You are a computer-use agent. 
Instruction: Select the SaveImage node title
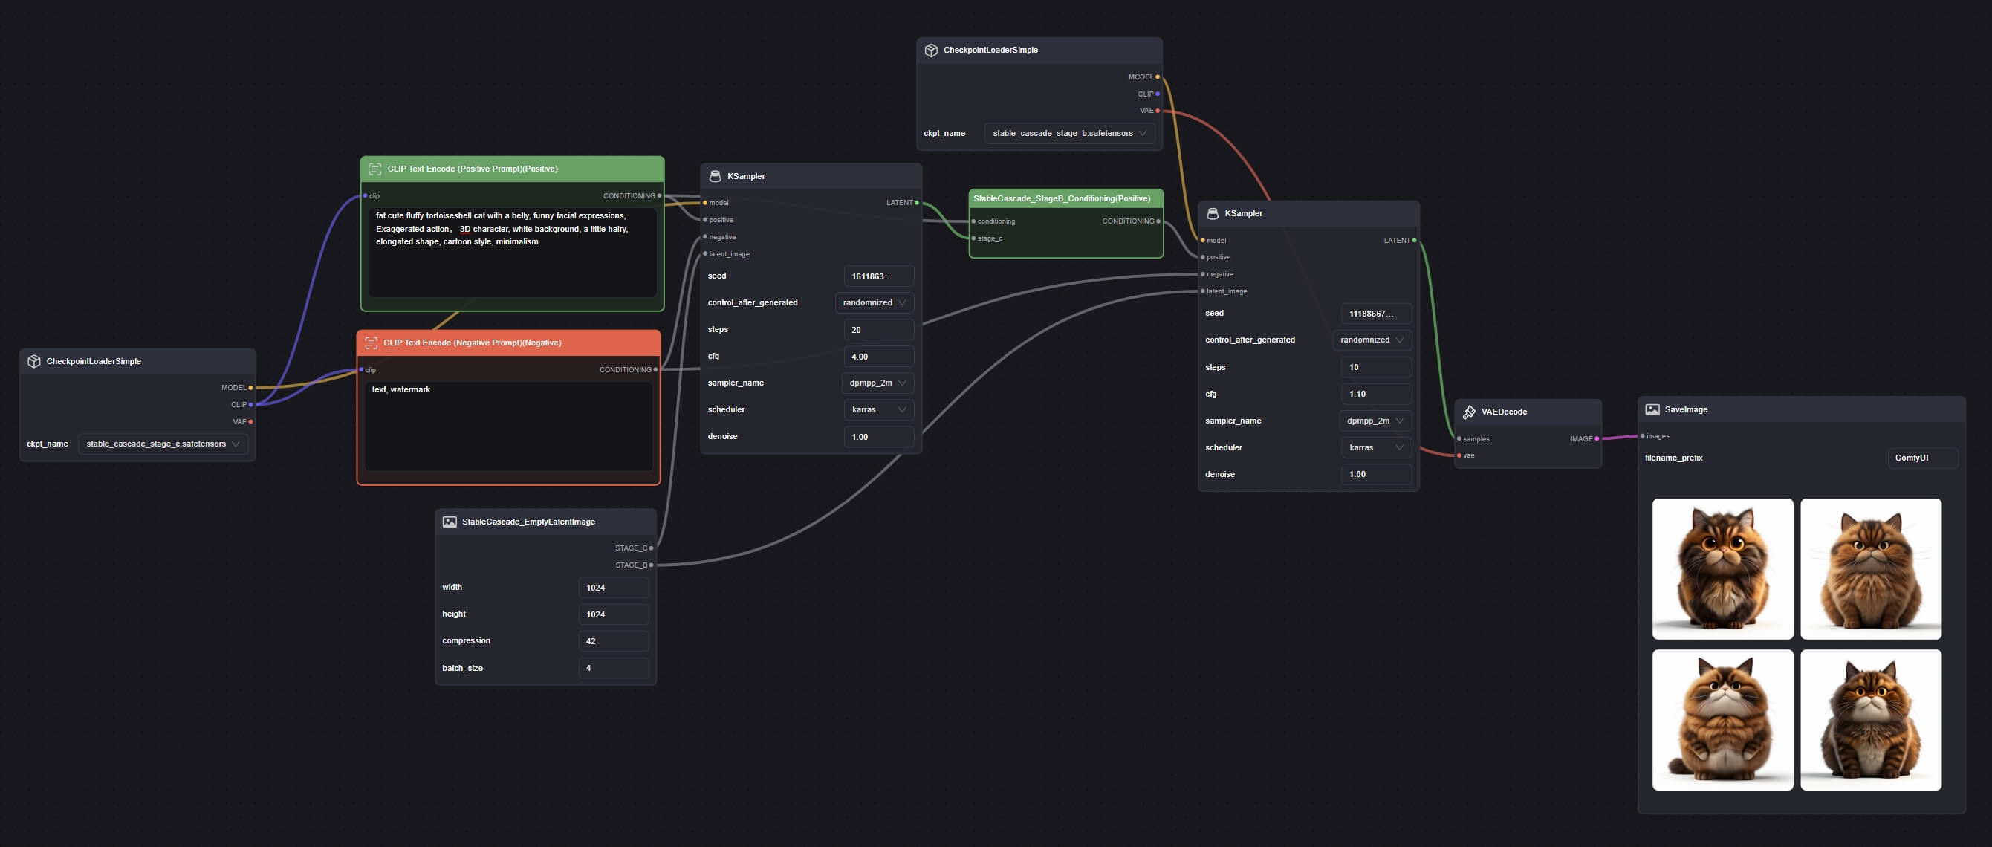click(1686, 410)
